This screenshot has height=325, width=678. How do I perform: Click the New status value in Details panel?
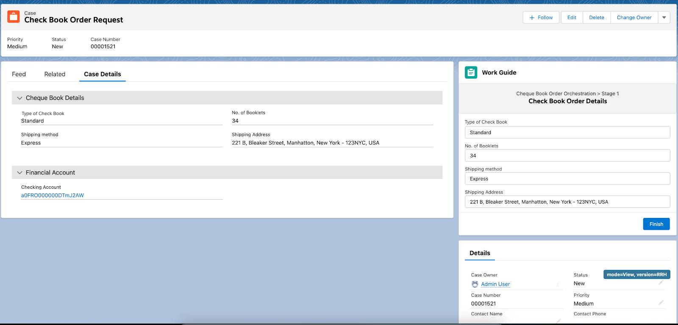579,284
